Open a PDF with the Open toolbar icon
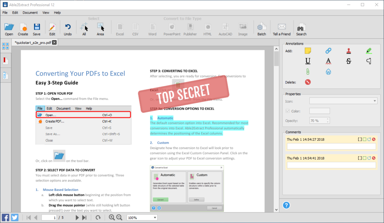This screenshot has height=223, width=384. [x=9, y=29]
